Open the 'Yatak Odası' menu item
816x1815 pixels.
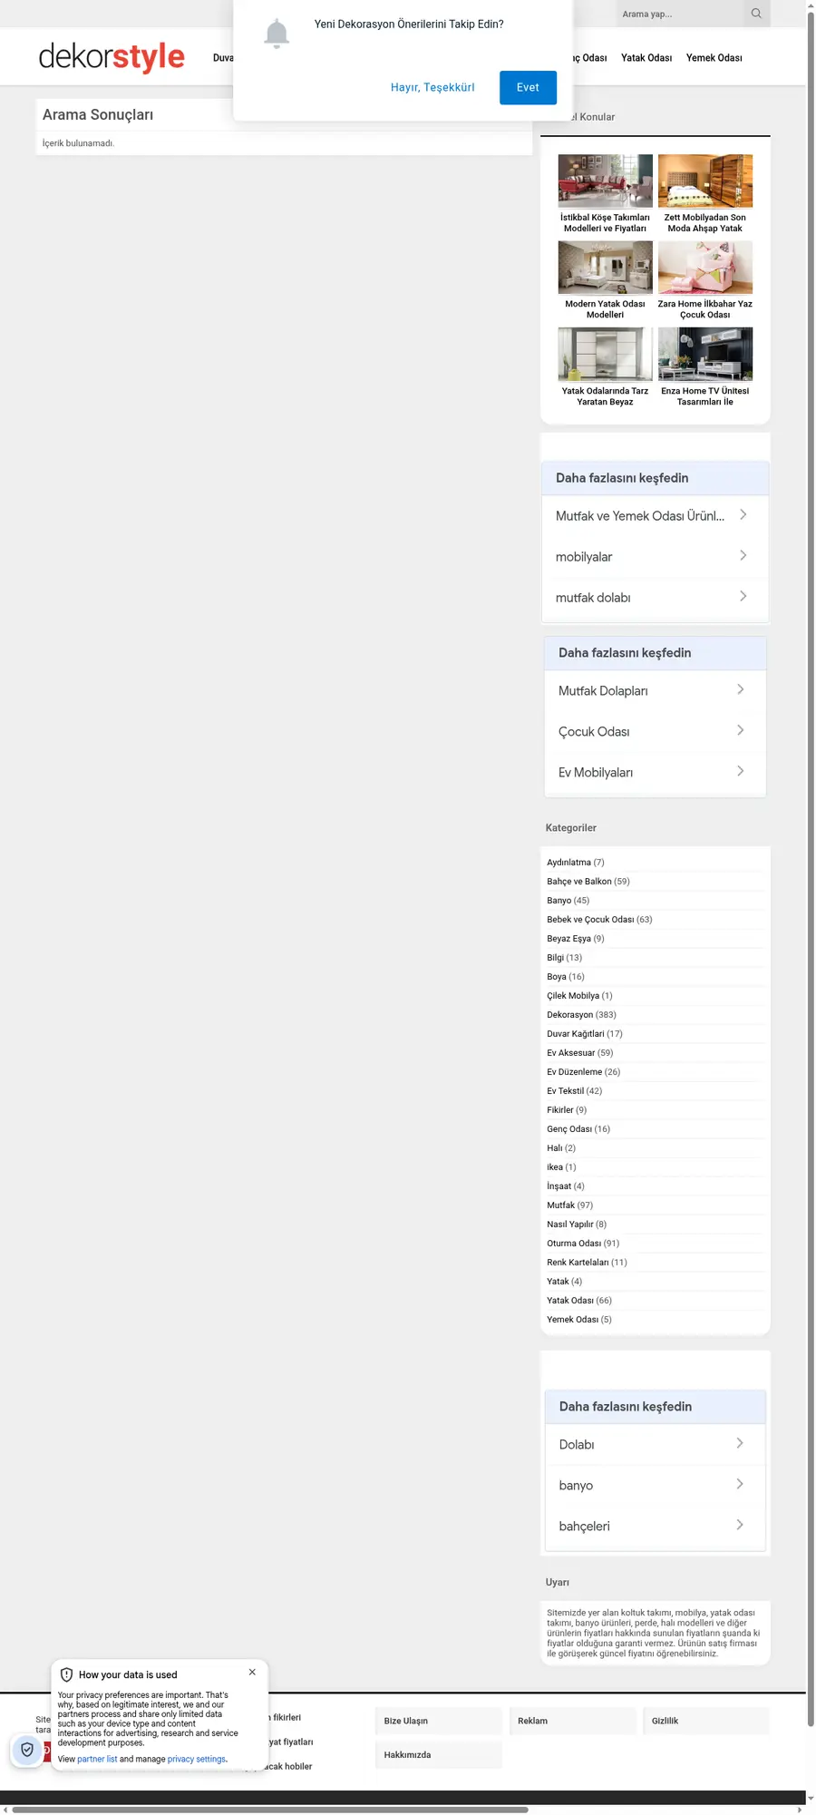click(x=646, y=58)
